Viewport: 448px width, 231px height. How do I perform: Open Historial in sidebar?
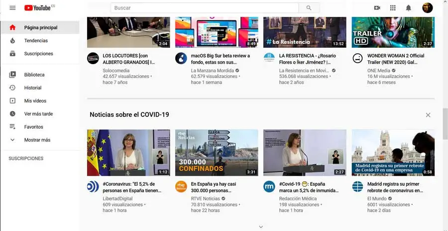click(x=40, y=88)
